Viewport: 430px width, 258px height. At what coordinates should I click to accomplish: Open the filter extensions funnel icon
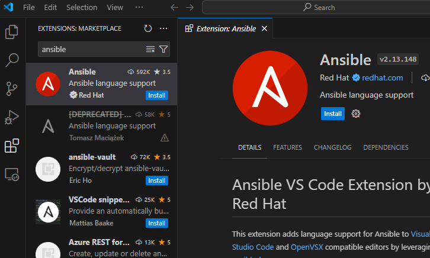163,49
